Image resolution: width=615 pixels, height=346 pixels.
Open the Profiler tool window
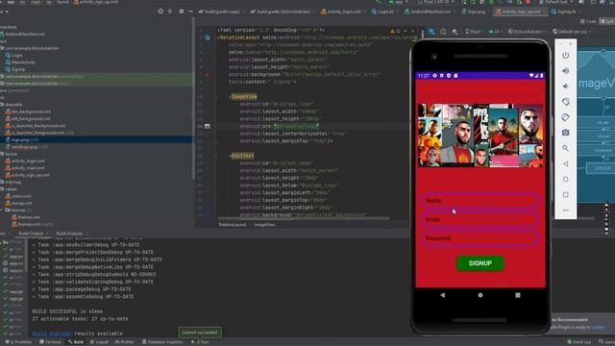tap(124, 342)
